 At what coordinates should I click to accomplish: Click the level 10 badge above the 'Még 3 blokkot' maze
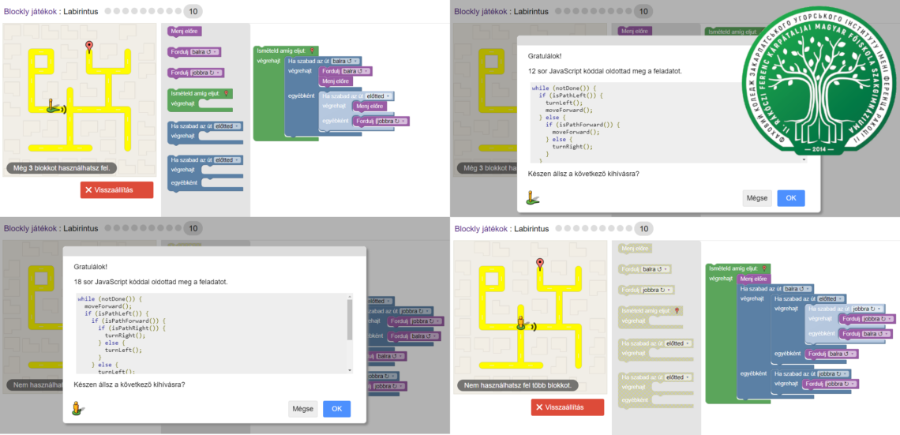click(193, 12)
